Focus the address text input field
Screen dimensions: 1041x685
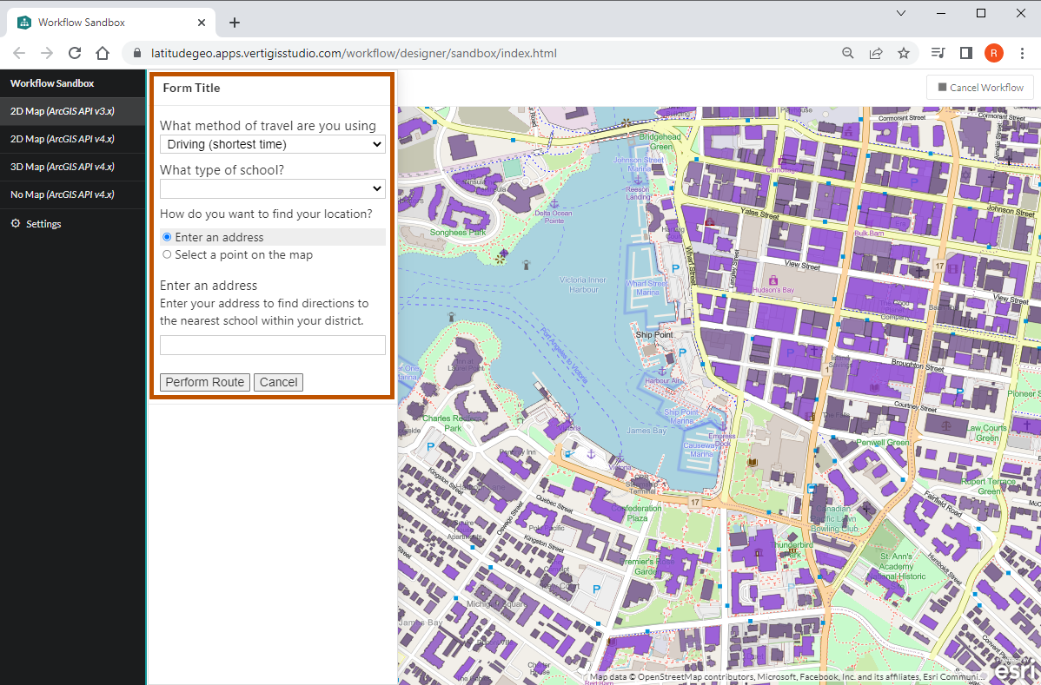click(x=272, y=346)
